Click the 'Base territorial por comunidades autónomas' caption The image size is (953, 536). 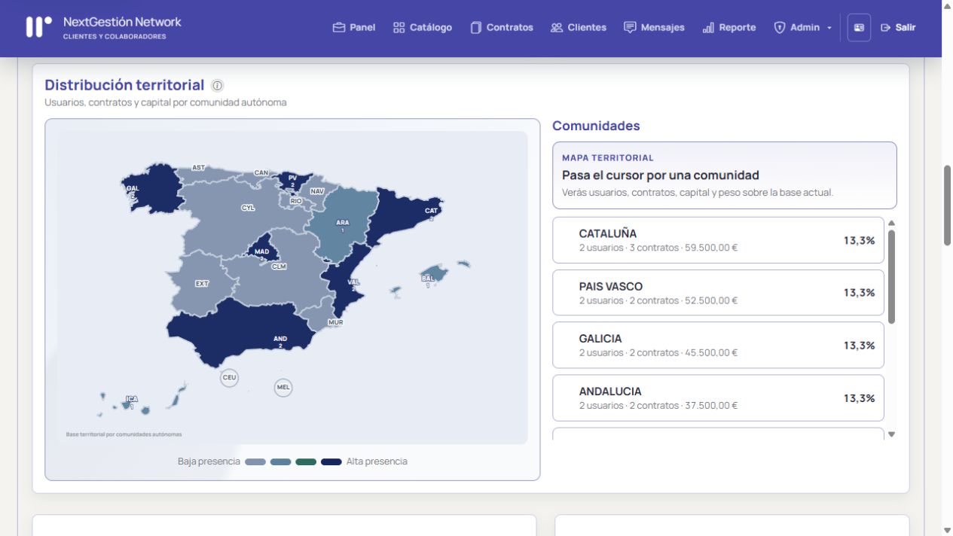(124, 434)
